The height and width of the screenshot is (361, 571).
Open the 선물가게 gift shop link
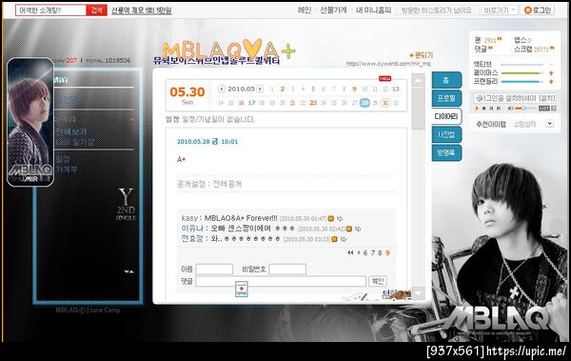click(x=333, y=10)
